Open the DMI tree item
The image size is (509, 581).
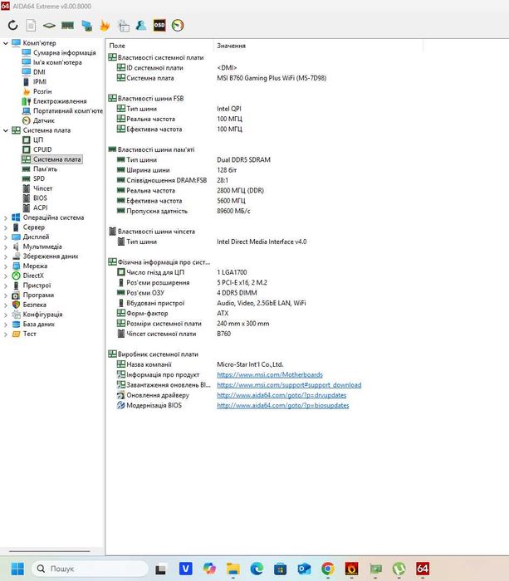click(x=39, y=72)
